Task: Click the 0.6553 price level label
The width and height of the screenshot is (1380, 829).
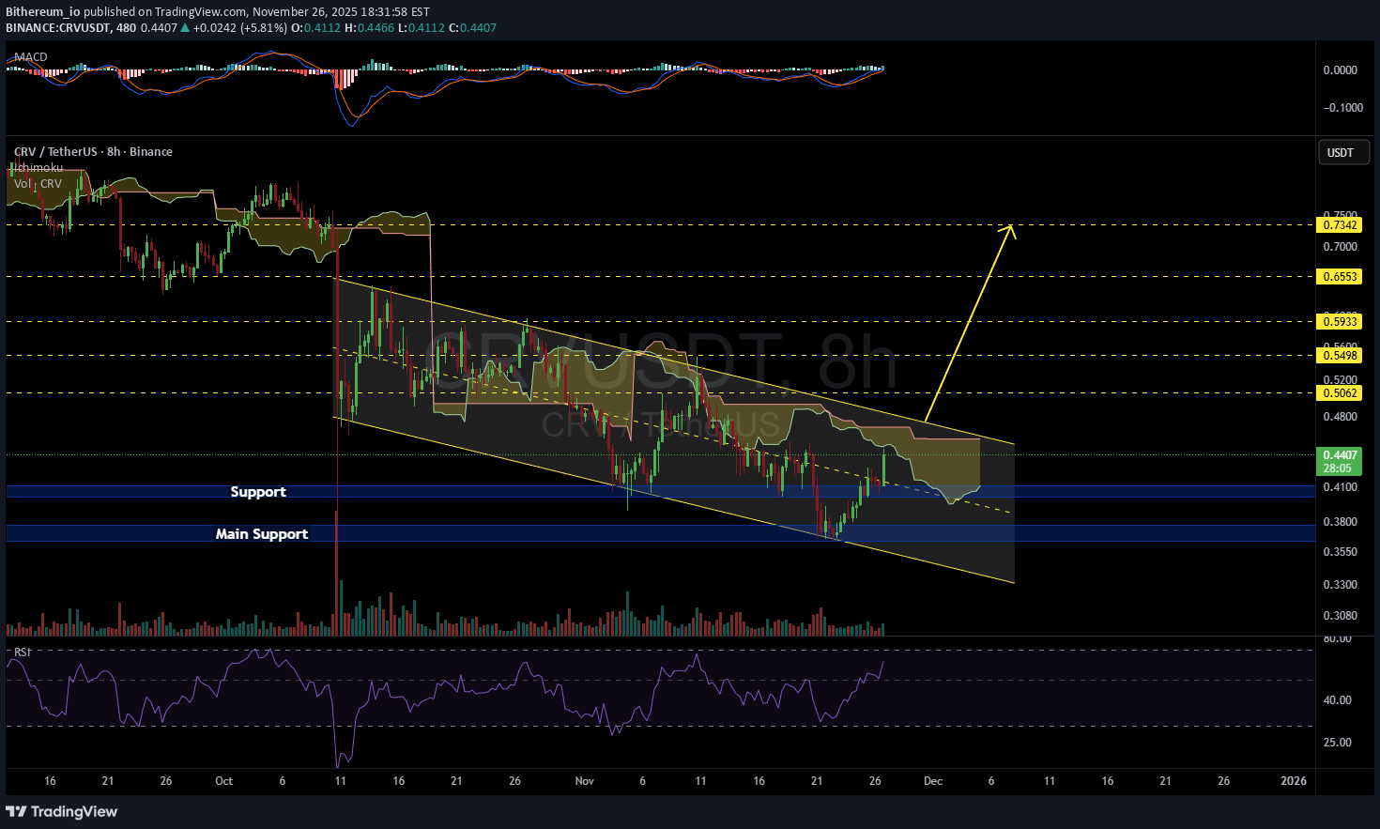Action: pos(1340,277)
